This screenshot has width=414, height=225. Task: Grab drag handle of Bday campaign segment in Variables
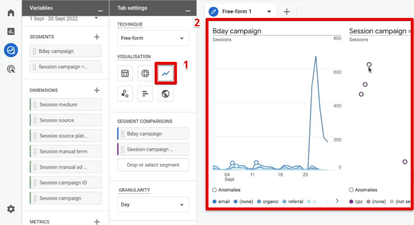[x=34, y=51]
